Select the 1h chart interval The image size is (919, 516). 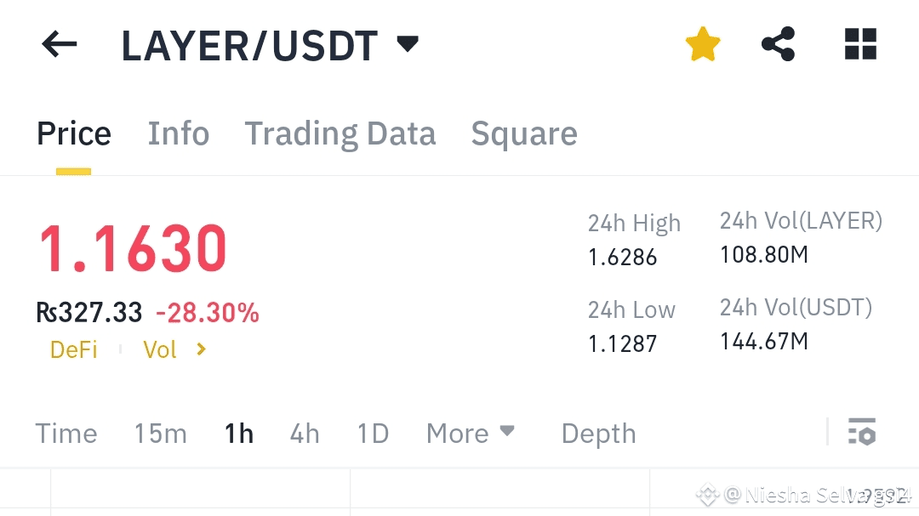[239, 434]
